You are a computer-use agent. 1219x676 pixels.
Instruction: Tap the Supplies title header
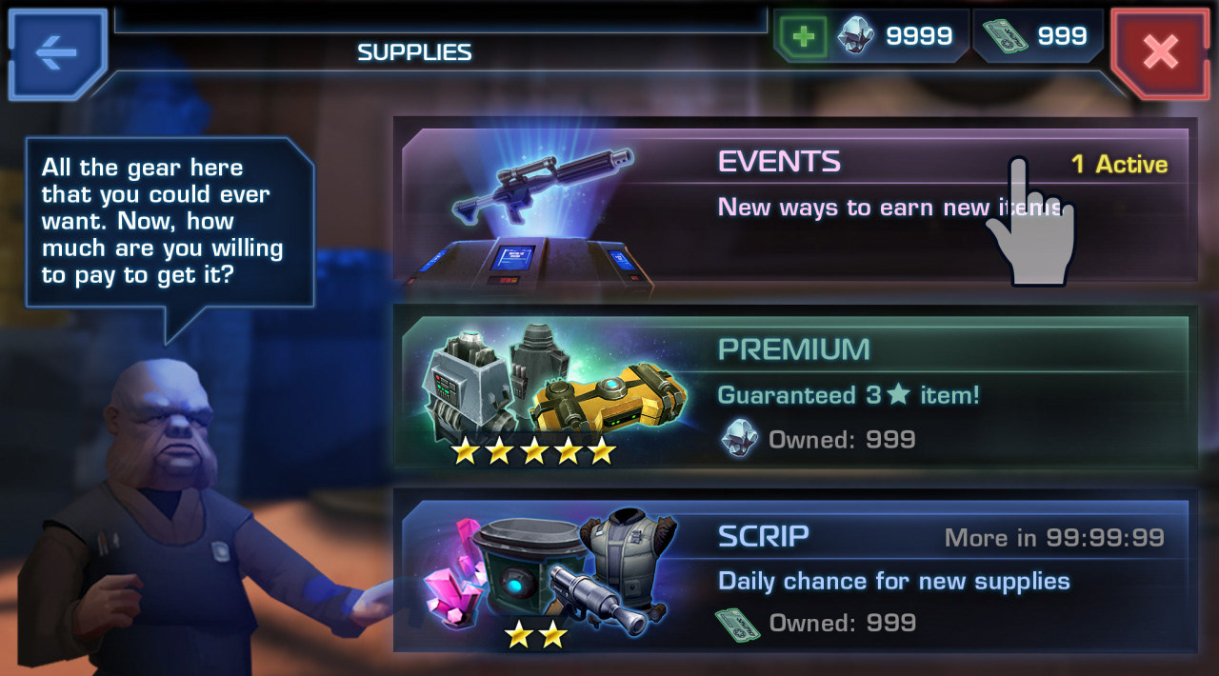414,51
